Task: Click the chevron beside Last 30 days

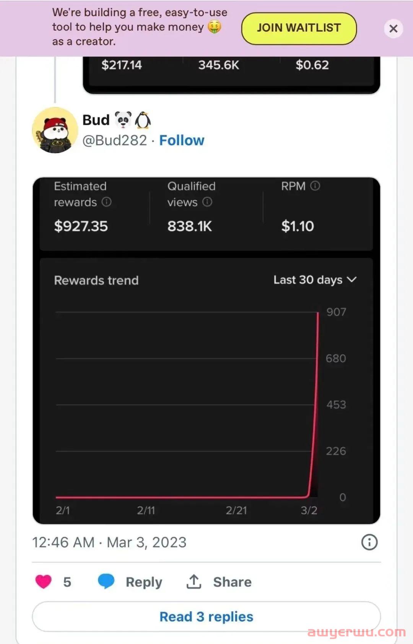Action: (352, 280)
